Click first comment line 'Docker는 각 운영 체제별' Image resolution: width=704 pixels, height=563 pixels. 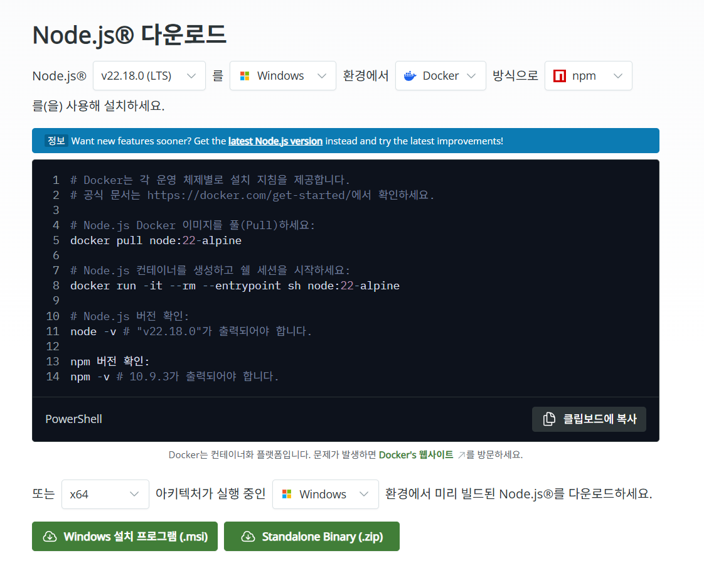point(210,180)
